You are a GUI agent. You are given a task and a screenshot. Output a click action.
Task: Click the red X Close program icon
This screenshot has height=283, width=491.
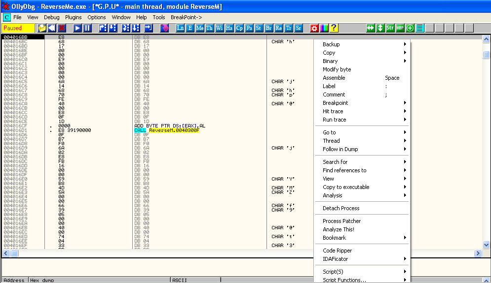tap(62, 28)
